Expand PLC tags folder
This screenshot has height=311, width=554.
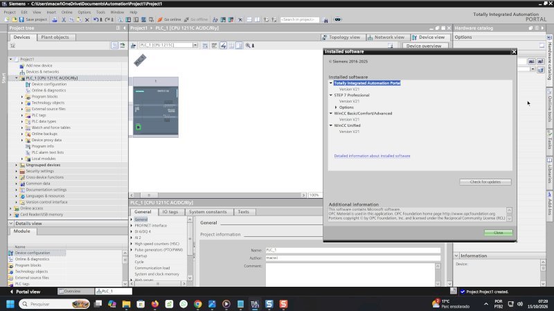point(22,115)
